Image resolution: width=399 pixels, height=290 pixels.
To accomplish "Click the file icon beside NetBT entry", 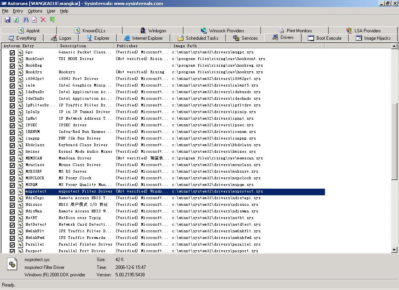I will [20, 218].
